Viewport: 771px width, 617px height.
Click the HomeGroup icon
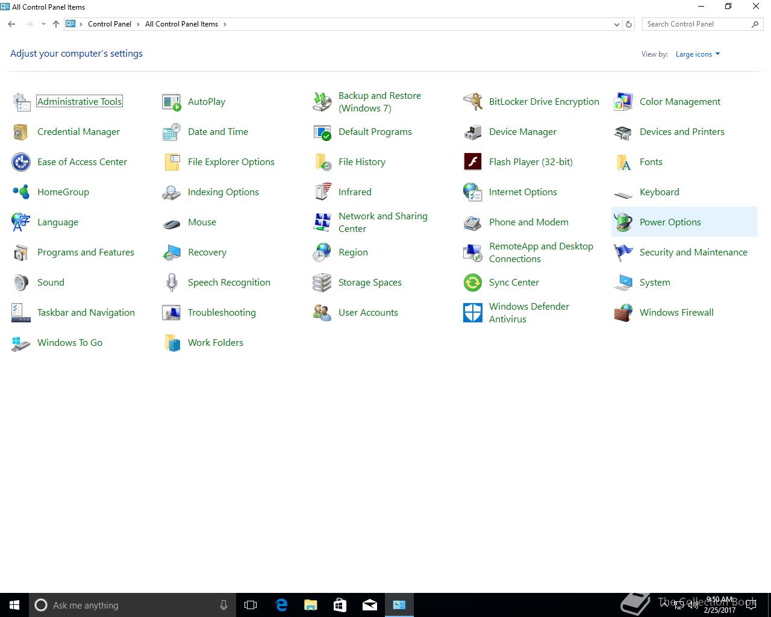(21, 192)
